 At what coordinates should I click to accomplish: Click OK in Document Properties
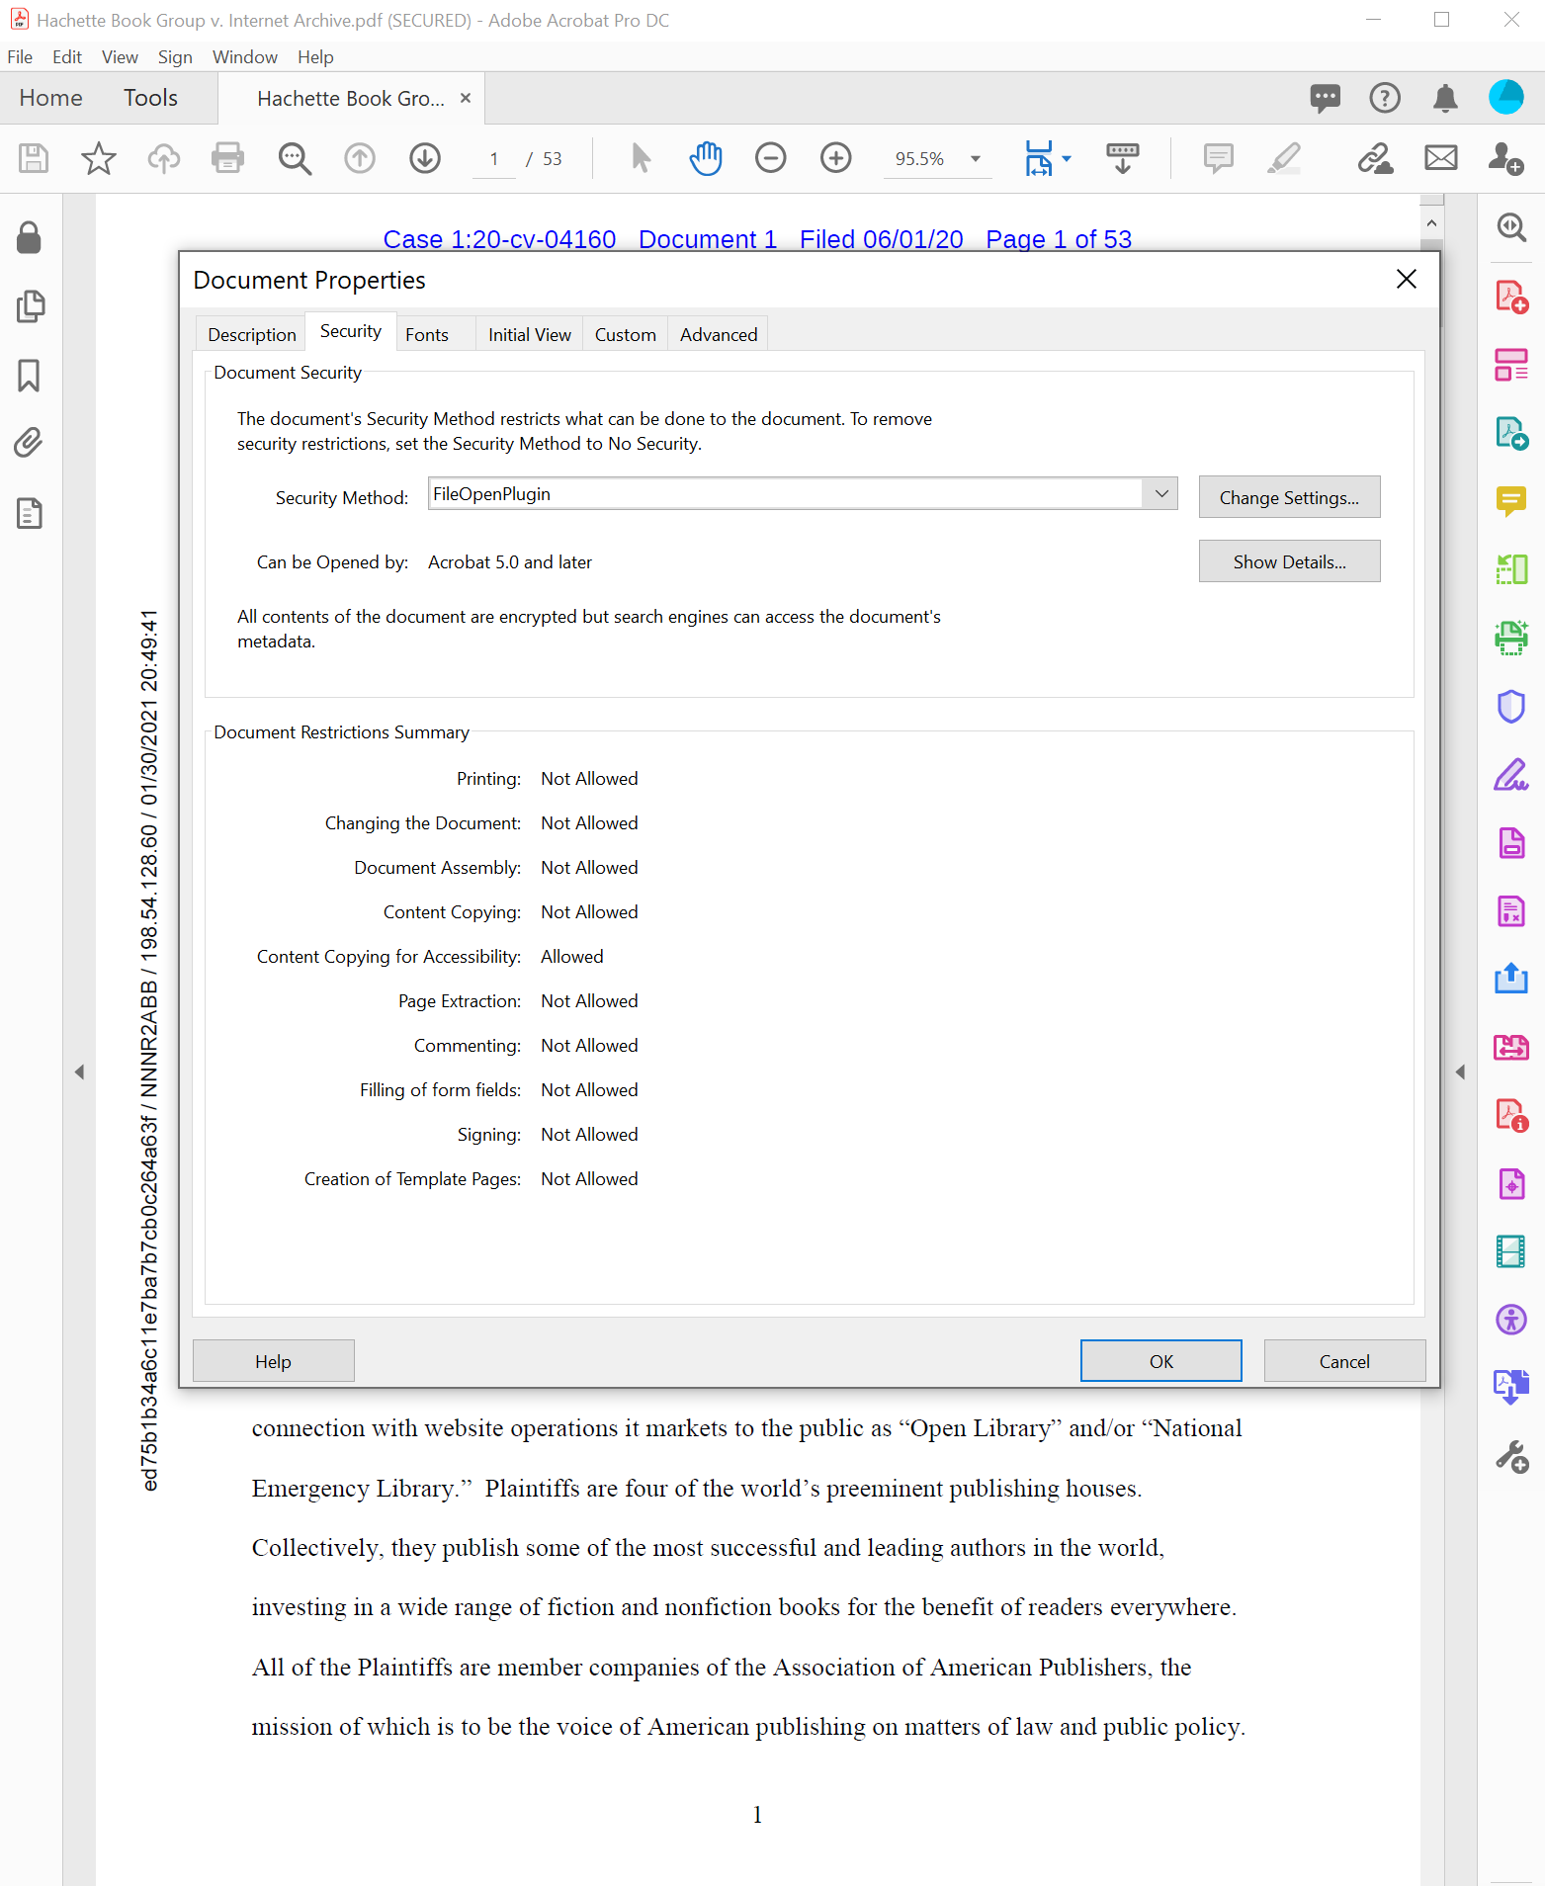pyautogui.click(x=1160, y=1361)
